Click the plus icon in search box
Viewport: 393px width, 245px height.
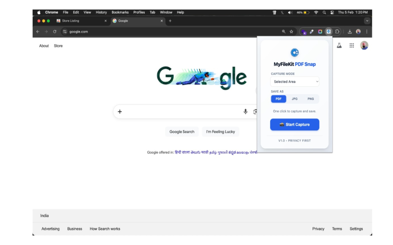point(120,111)
